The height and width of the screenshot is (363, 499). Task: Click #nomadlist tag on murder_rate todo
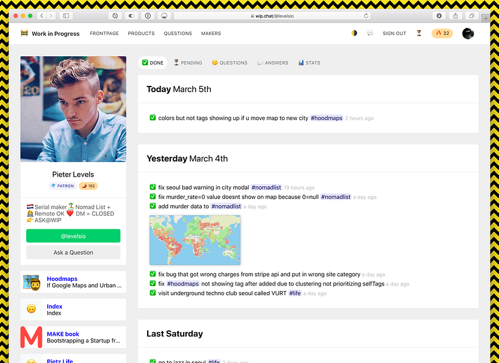coord(335,197)
